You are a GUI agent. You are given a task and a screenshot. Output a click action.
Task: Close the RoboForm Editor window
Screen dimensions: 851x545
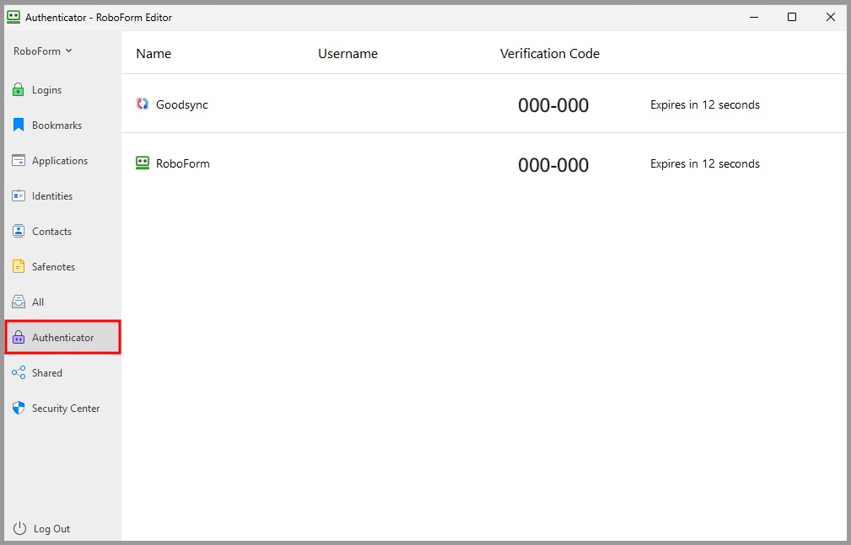click(x=831, y=17)
